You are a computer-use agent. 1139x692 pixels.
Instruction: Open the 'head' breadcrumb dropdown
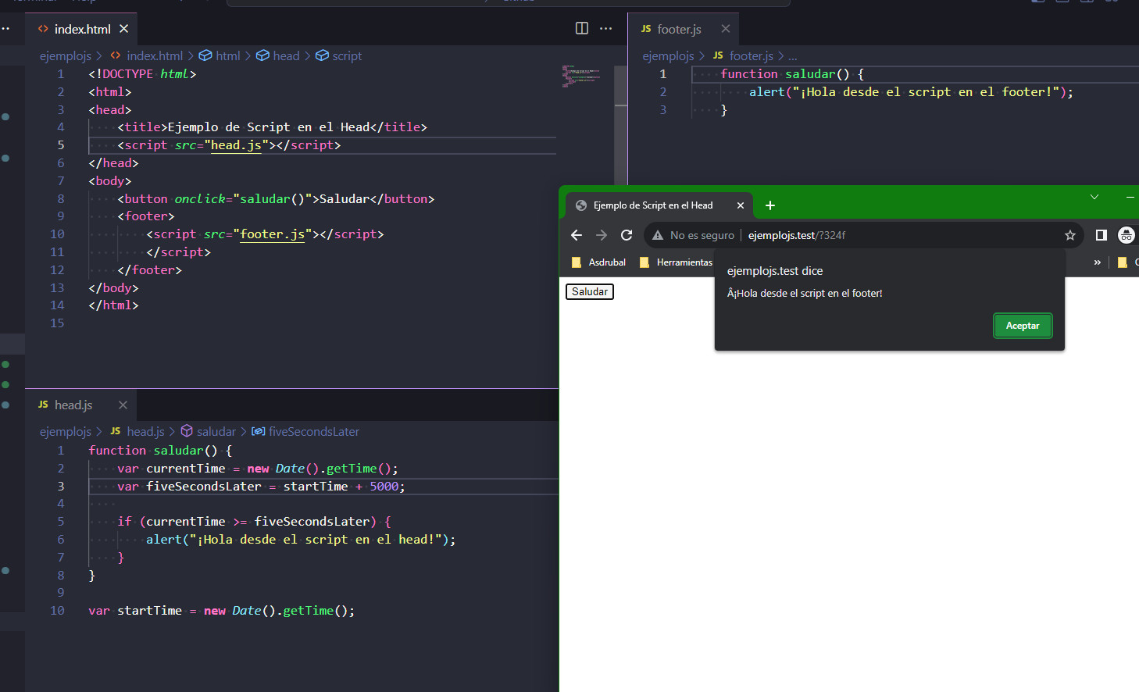click(284, 55)
